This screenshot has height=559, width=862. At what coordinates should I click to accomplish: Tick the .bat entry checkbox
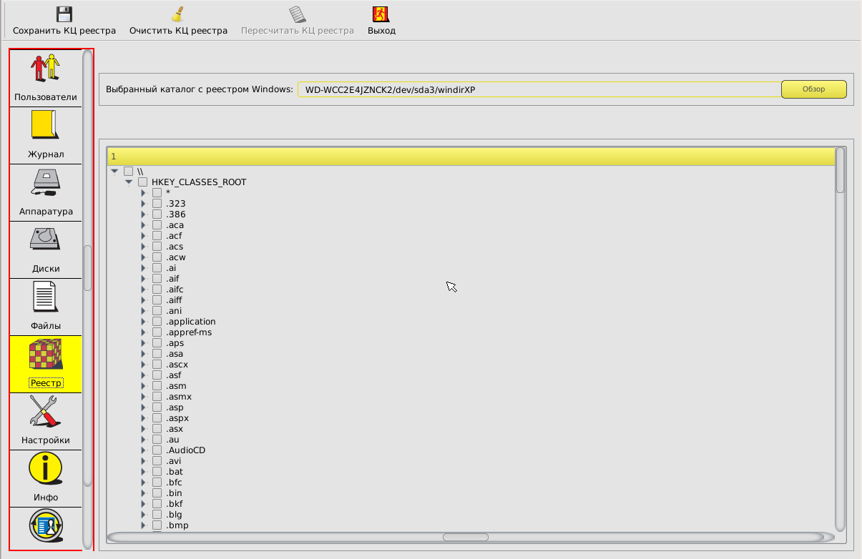pyautogui.click(x=157, y=472)
